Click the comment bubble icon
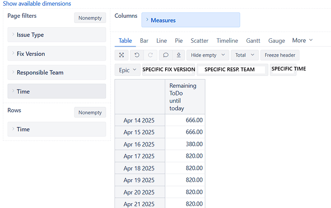331x208 pixels. pos(165,55)
